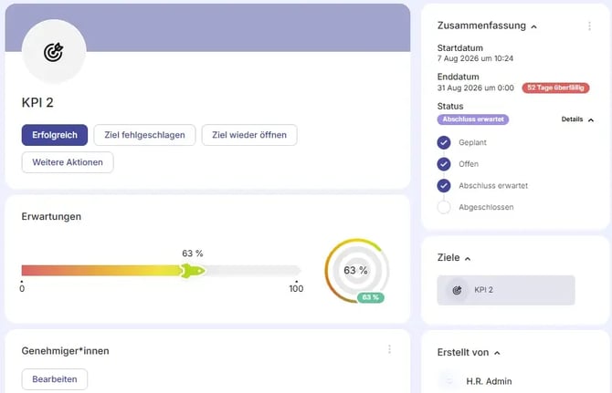Click the Erwartungen progress bar
This screenshot has width=612, height=393.
pos(161,270)
